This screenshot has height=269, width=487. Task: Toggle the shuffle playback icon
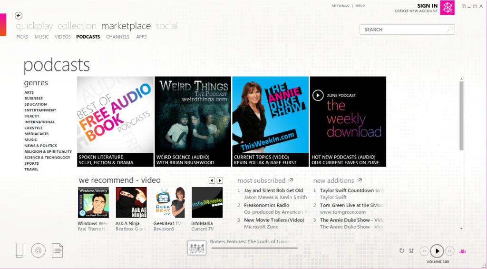pyautogui.click(x=411, y=250)
